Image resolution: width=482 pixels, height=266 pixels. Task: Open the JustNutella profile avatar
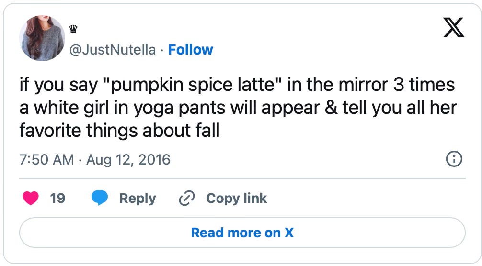pos(42,37)
